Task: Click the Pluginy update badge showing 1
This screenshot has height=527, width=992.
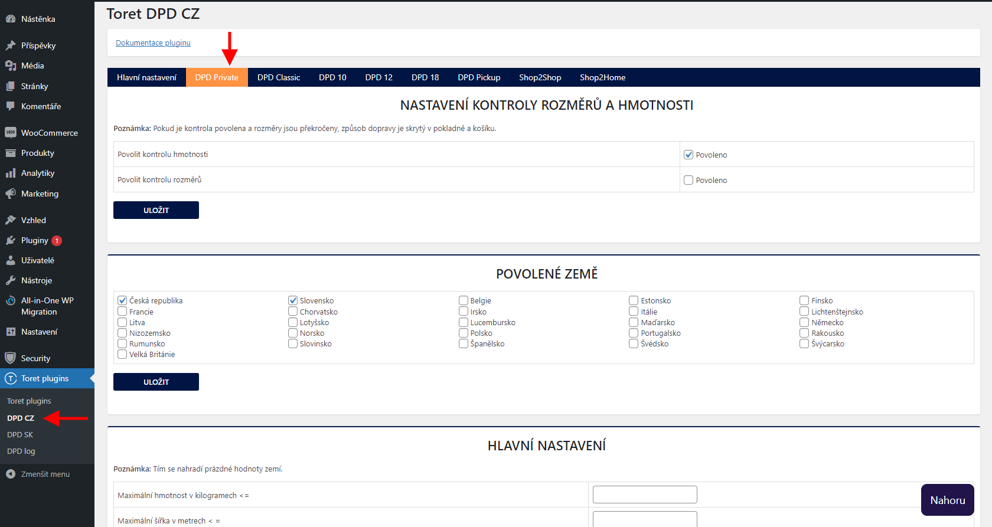Action: (x=57, y=241)
